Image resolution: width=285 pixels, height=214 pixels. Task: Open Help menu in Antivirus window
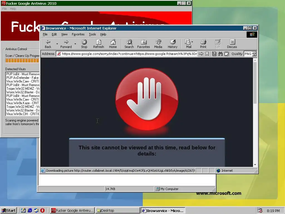[13, 9]
